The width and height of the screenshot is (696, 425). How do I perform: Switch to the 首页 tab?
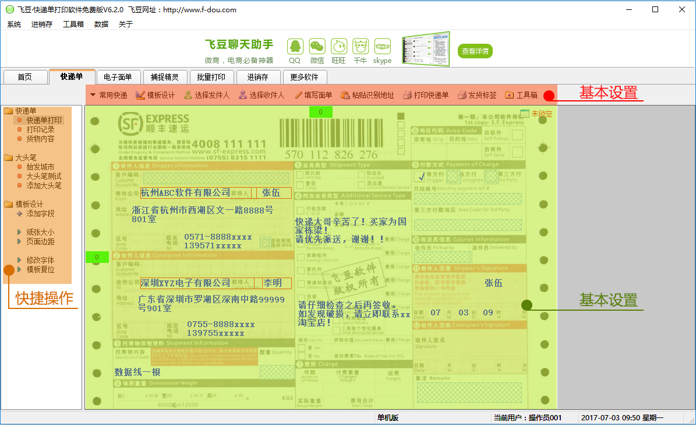pos(25,78)
